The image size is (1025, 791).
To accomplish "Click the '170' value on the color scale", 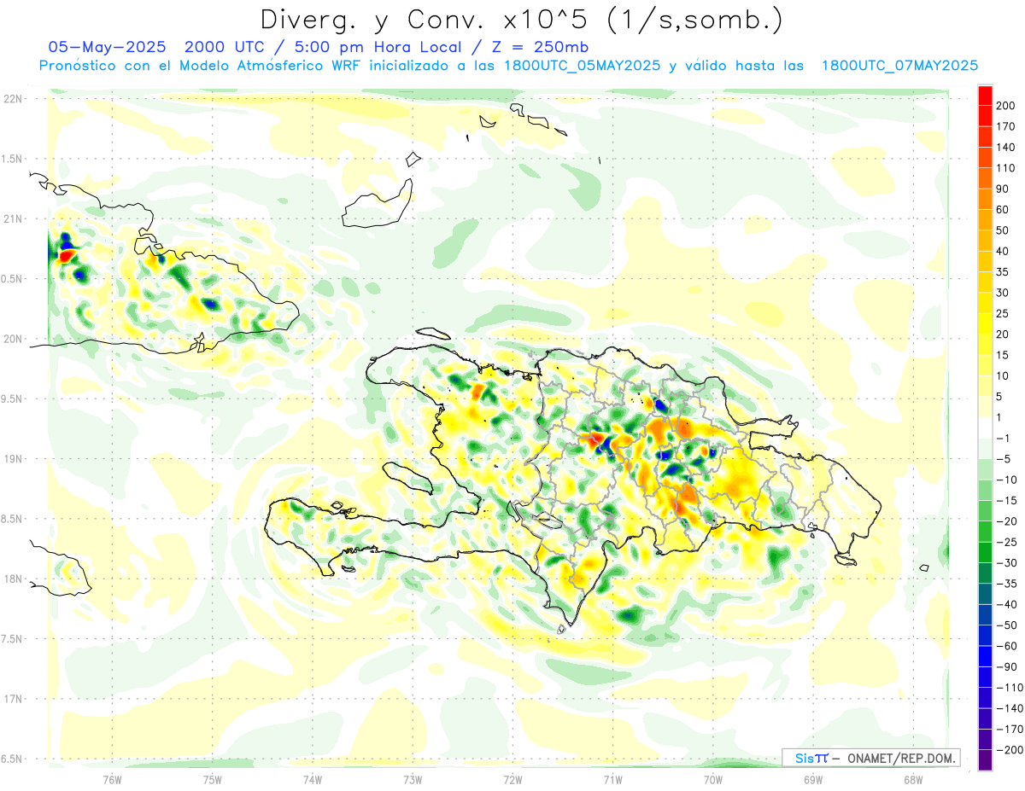I will click(x=1005, y=126).
